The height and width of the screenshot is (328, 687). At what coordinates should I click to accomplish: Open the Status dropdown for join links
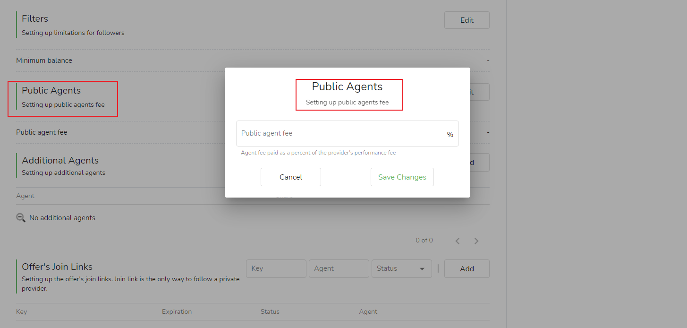[x=401, y=268]
